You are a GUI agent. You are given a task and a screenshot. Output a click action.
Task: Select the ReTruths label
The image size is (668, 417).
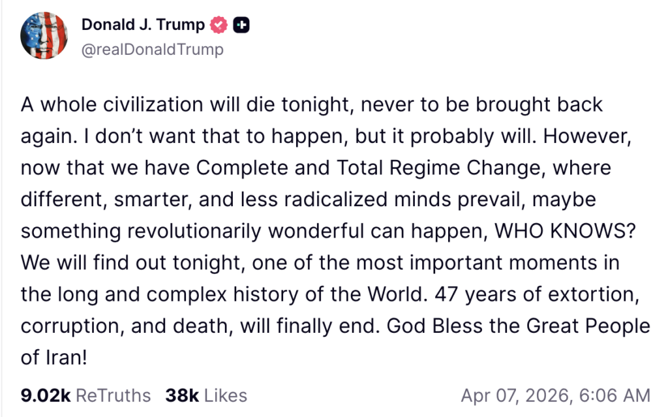113,395
